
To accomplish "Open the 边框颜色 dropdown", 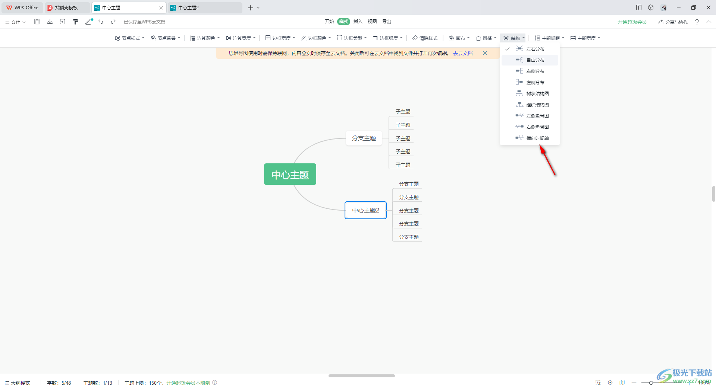I will pyautogui.click(x=316, y=38).
